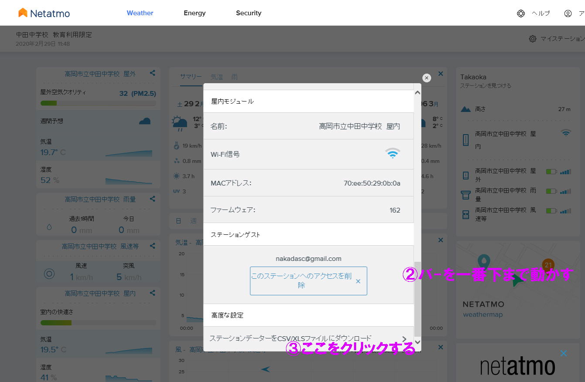The width and height of the screenshot is (585, 382).
Task: Share the 屋外 module card
Action: point(153,73)
